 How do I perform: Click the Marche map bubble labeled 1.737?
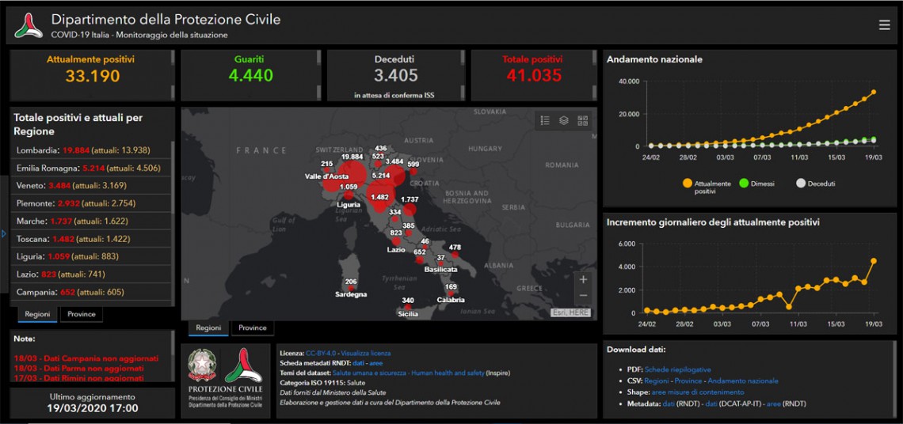(x=410, y=208)
